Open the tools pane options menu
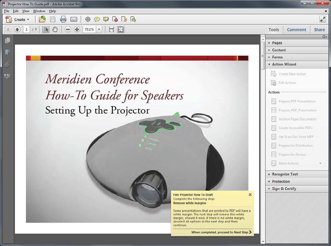 tap(325, 37)
